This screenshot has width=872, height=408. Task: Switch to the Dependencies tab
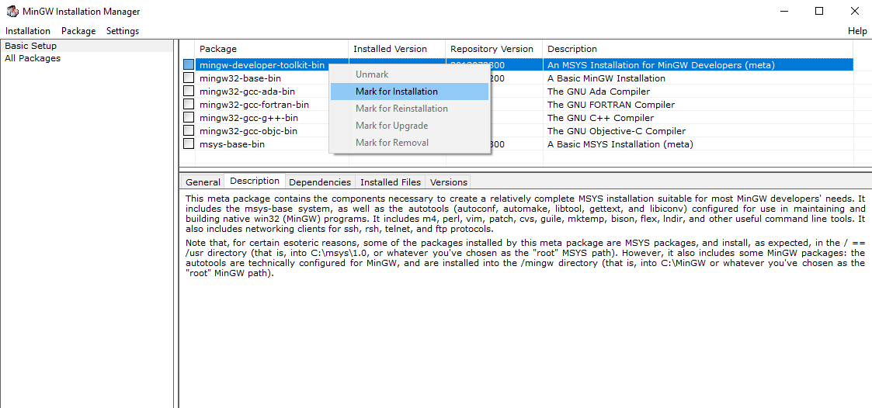tap(321, 182)
